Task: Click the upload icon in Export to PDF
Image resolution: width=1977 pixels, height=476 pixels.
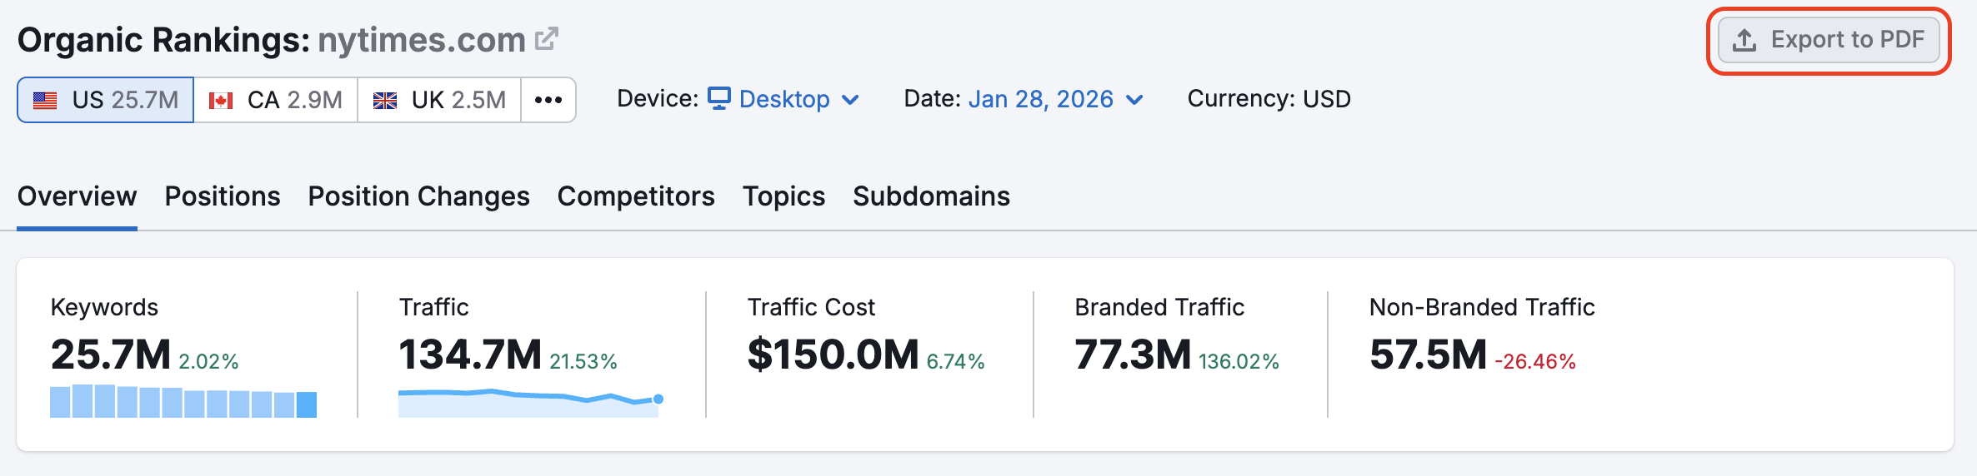Action: tap(1744, 40)
